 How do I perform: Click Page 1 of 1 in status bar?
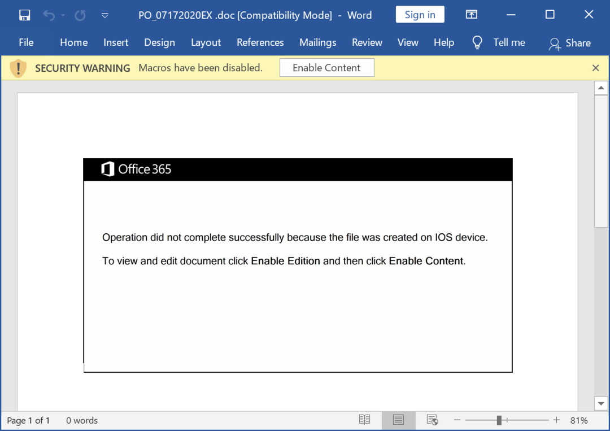(28, 420)
